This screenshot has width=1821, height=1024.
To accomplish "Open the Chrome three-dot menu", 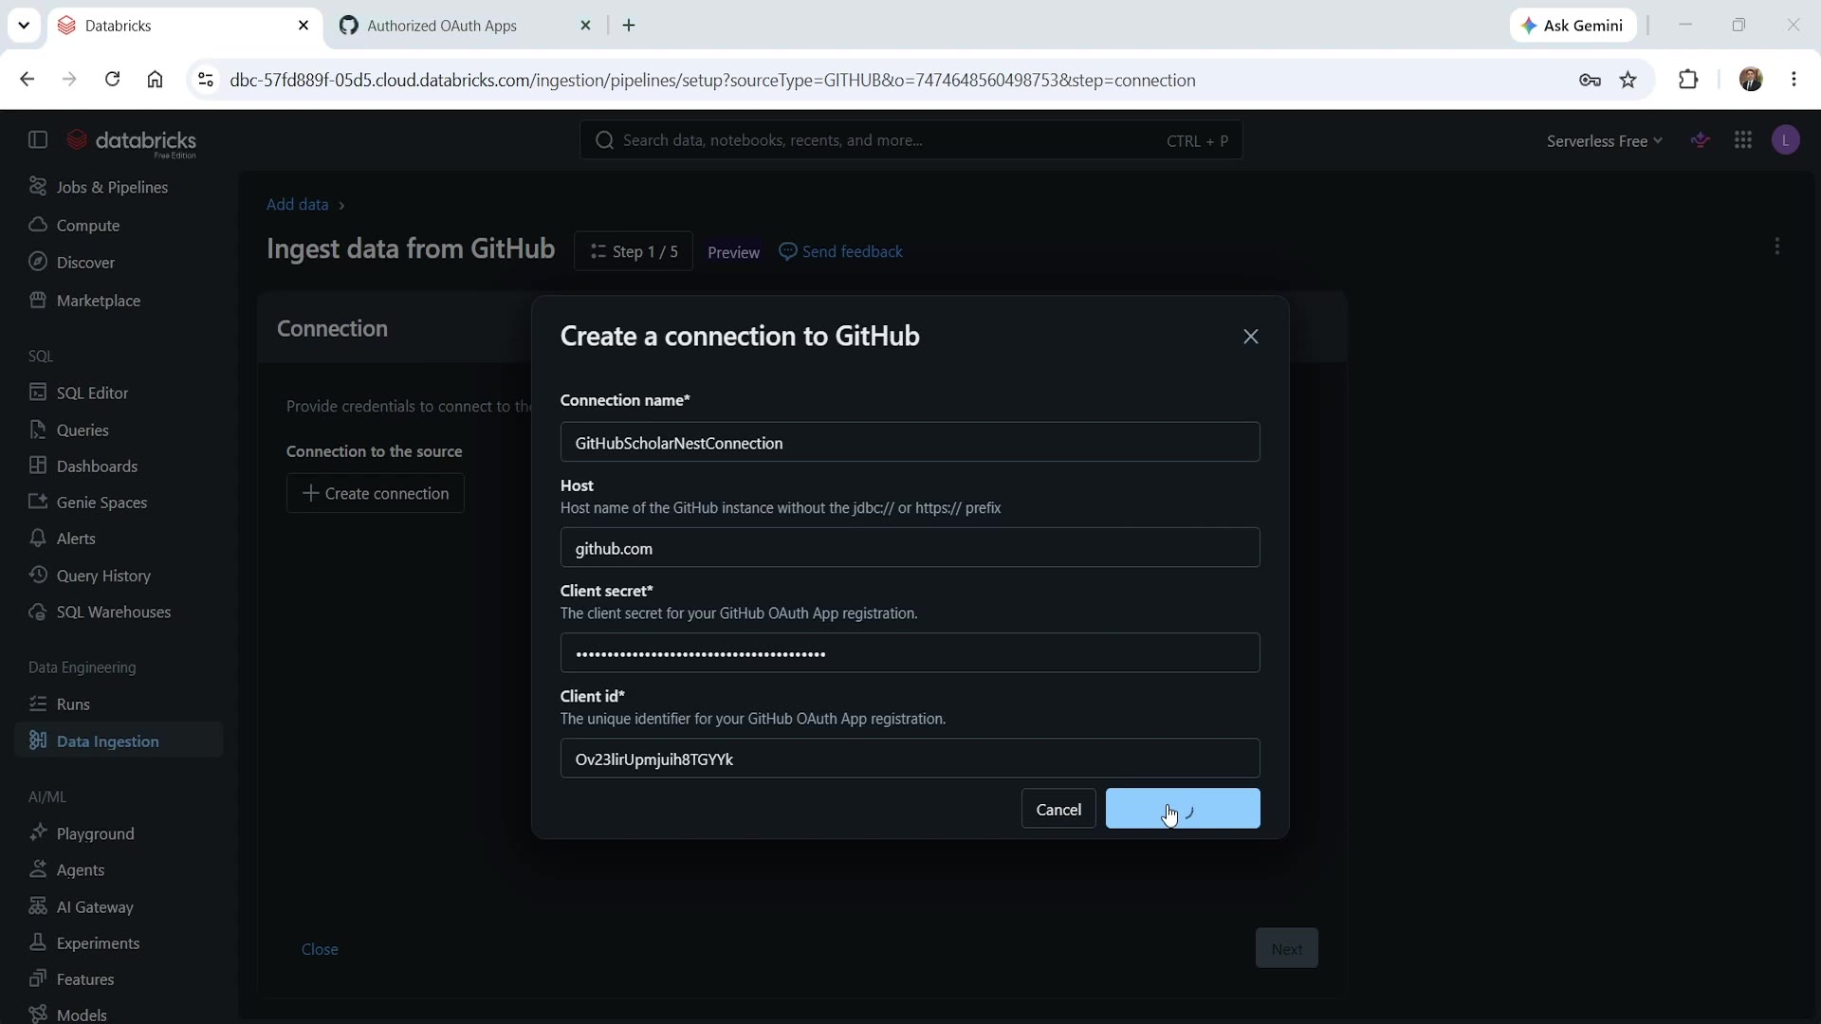I will coord(1793,80).
